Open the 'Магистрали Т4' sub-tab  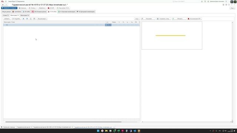(x=25, y=16)
